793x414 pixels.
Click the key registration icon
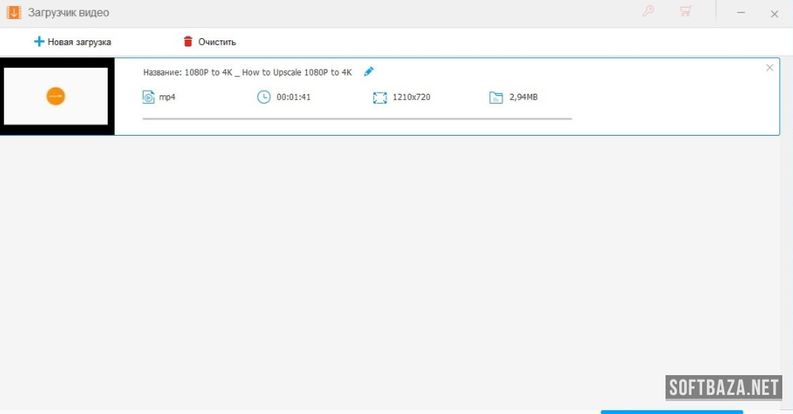coord(648,12)
